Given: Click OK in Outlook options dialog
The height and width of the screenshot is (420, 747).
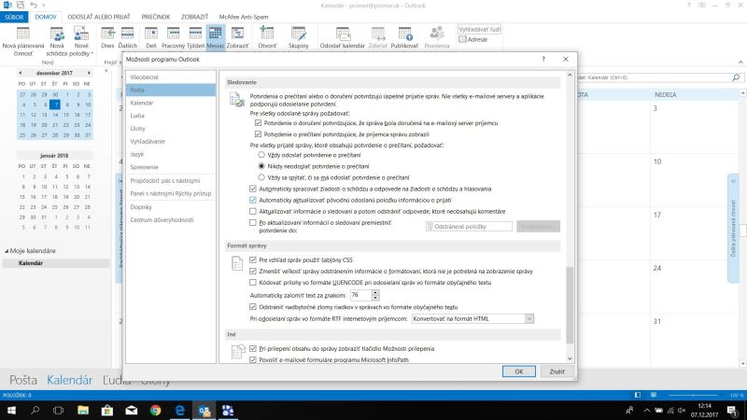Looking at the screenshot, I should pos(519,371).
